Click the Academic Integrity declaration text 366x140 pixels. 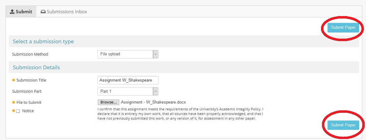(x=180, y=114)
